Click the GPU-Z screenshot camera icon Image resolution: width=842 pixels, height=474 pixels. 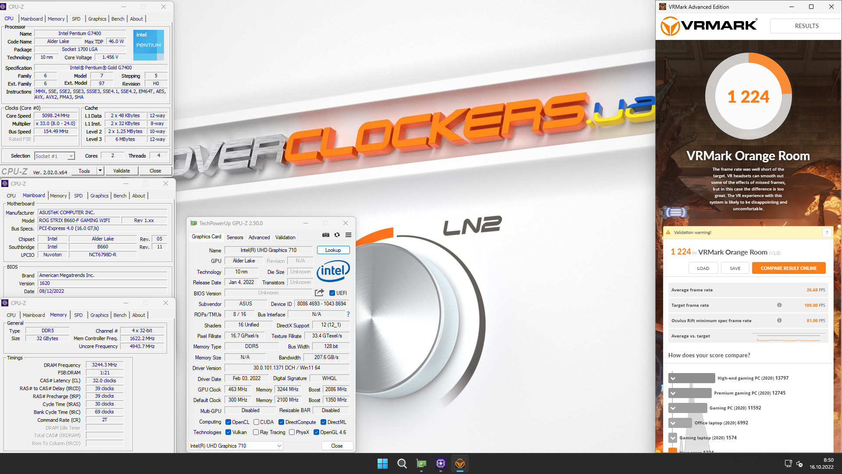(x=325, y=235)
